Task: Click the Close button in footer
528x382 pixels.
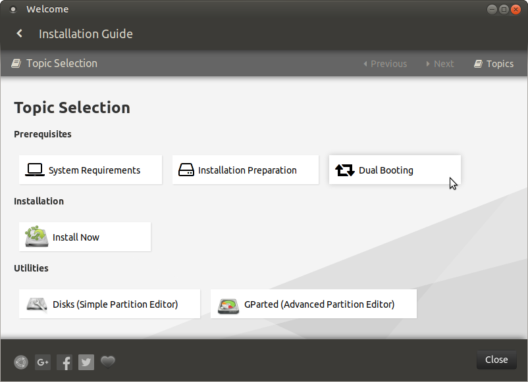Action: pos(496,360)
